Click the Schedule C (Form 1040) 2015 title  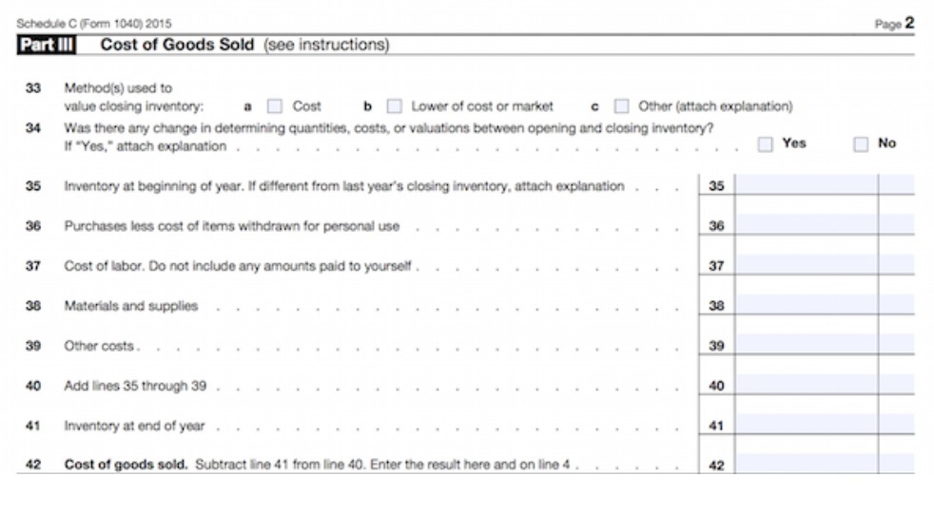tap(94, 24)
